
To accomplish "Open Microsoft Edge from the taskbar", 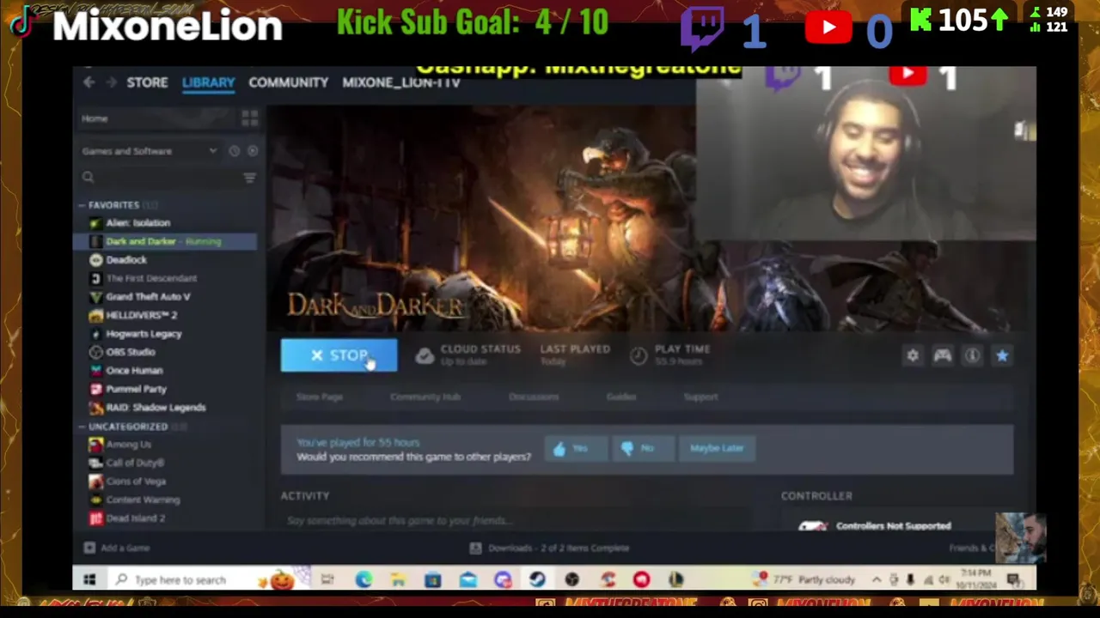I will click(x=364, y=580).
